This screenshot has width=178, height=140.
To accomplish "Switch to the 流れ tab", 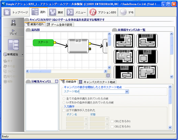I will tap(39, 12).
